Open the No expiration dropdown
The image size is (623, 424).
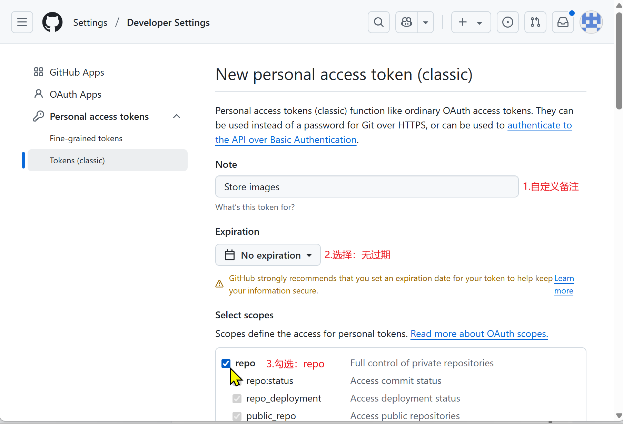coord(268,255)
